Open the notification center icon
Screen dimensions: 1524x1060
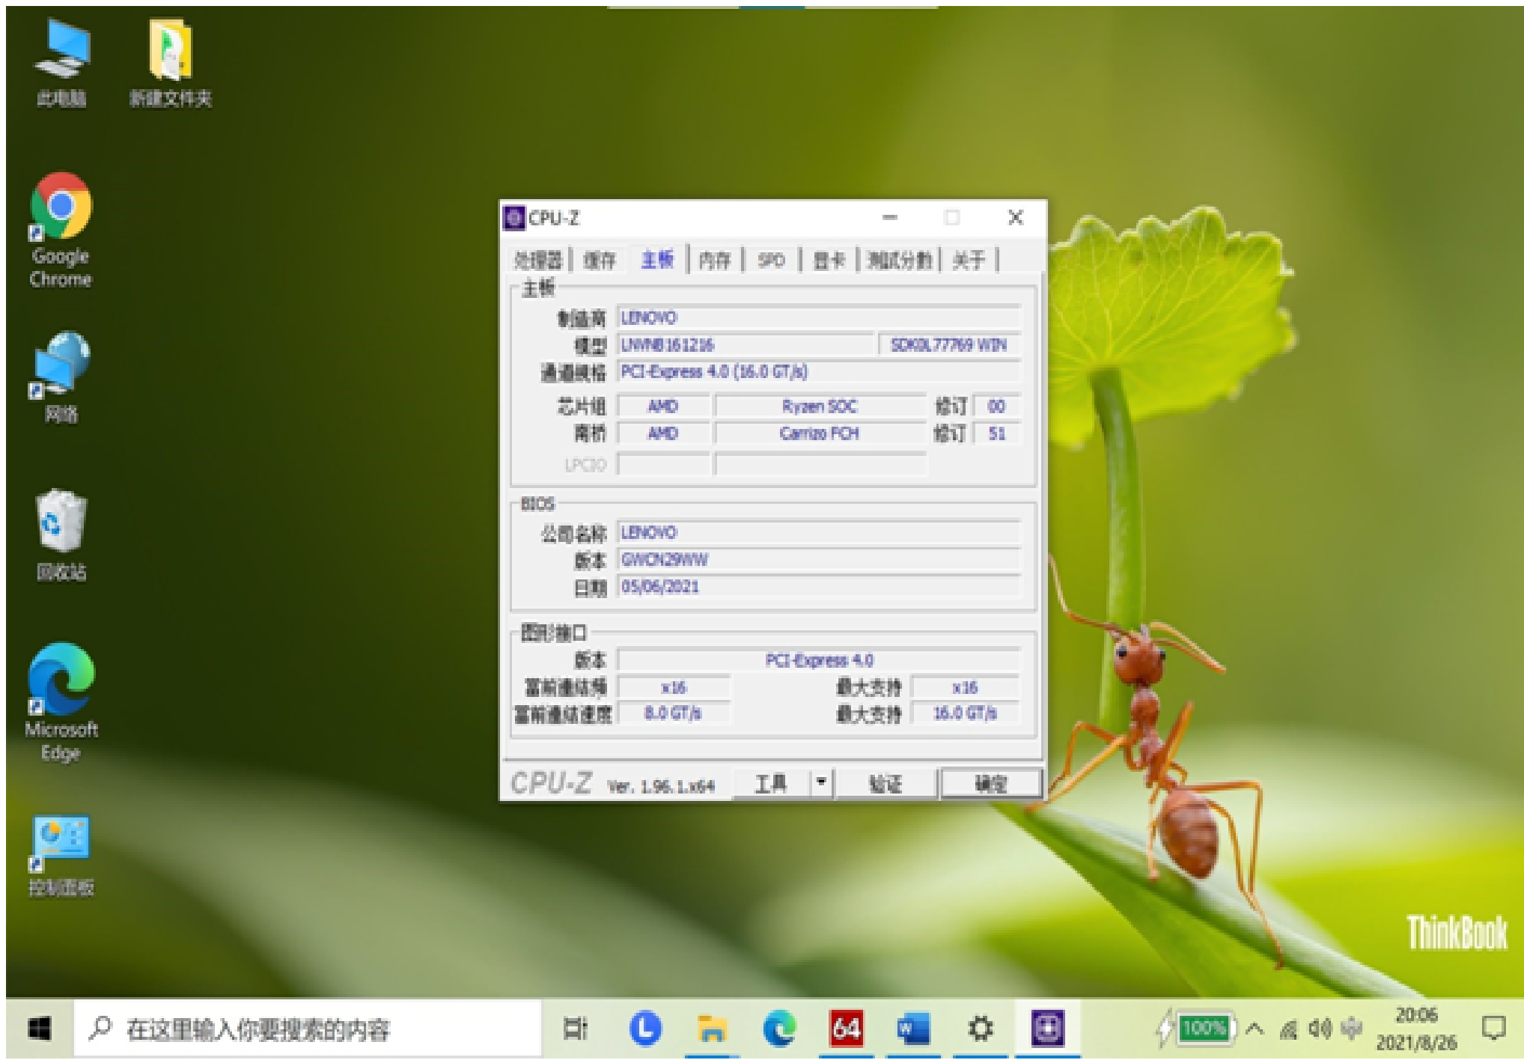[x=1493, y=1029]
